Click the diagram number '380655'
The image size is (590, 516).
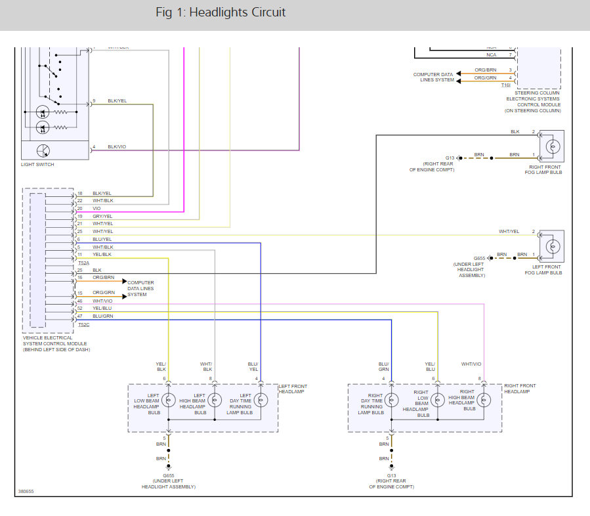(26, 492)
